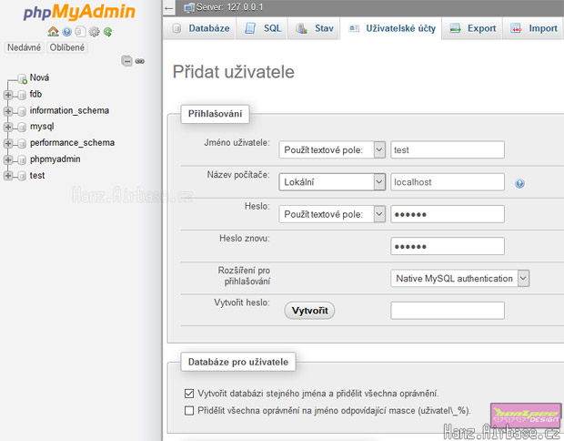Select mysql database in the tree

click(x=42, y=127)
